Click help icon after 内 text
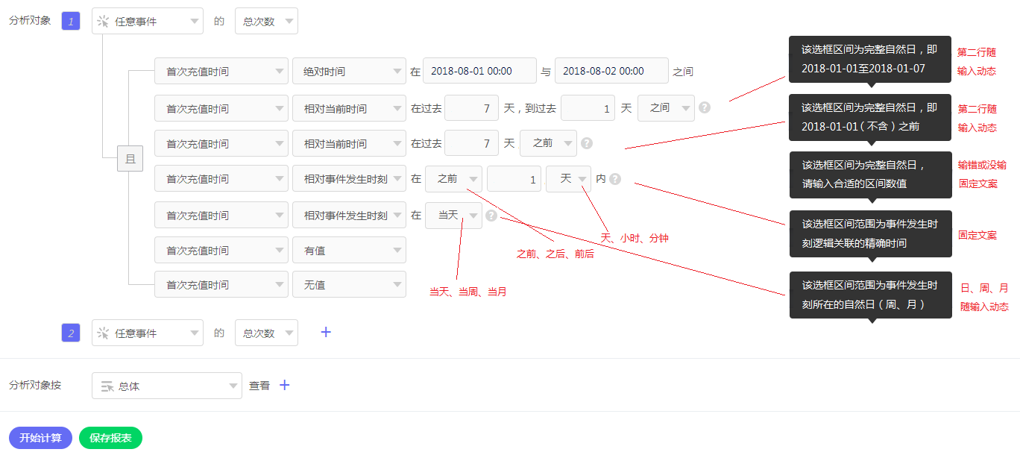The width and height of the screenshot is (1020, 458). 615,179
